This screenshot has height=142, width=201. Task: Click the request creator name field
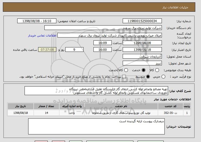(x=110, y=35)
